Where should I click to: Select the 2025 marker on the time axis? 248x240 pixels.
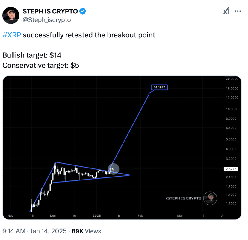tap(97, 215)
